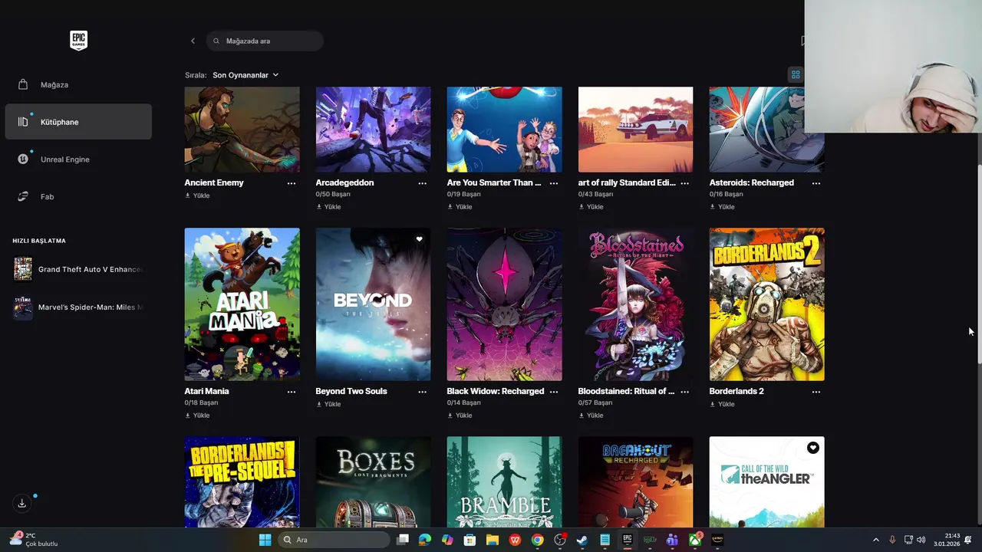
Task: Install Beyond Two Souls via Yükle
Action: pyautogui.click(x=328, y=404)
